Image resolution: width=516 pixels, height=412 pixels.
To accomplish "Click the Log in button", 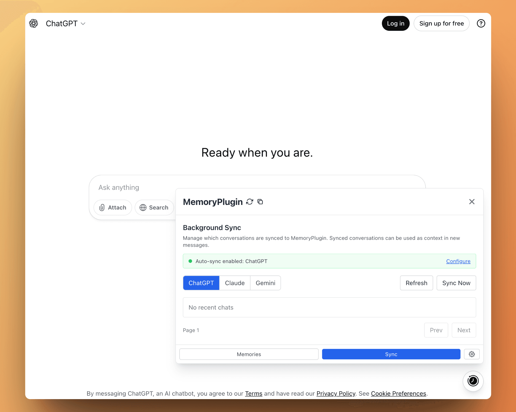I will pos(395,24).
